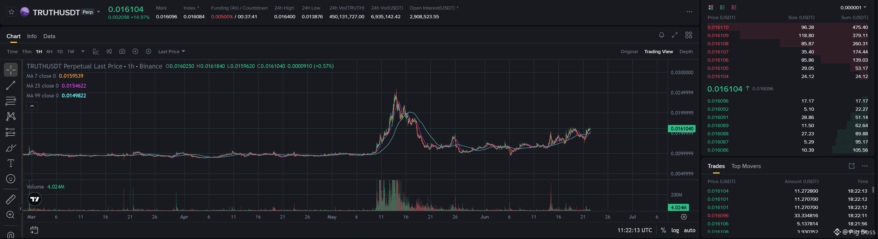
Task: Open the emoji icons tool
Action: 11,179
